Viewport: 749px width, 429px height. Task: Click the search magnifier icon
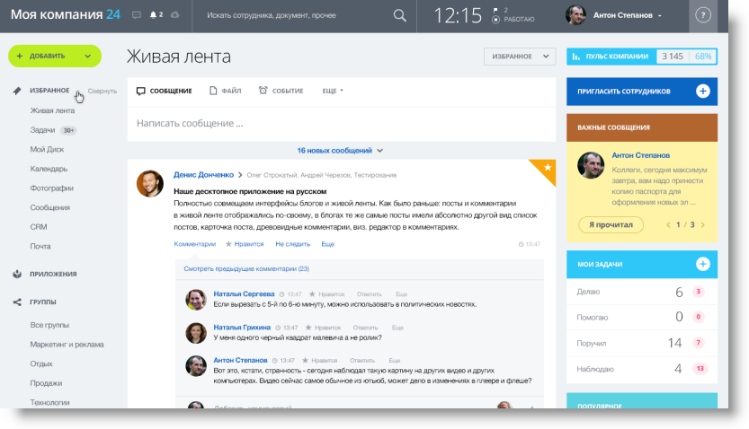(399, 15)
